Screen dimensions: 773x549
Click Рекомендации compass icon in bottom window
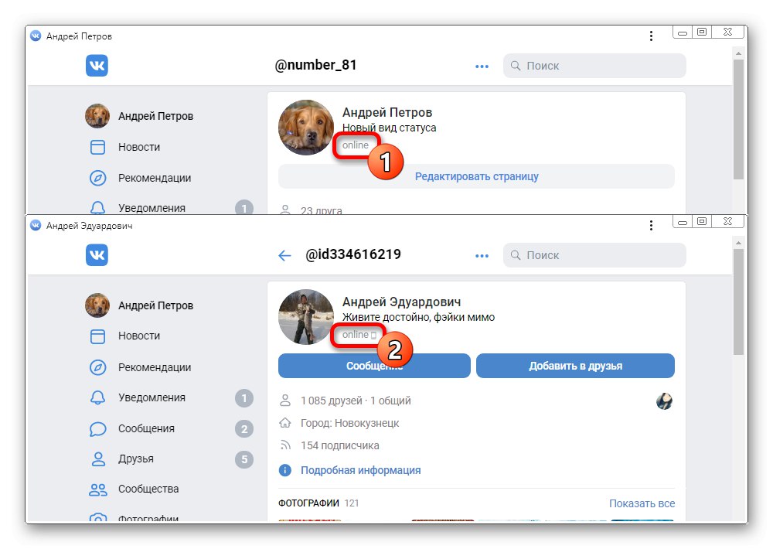[97, 367]
